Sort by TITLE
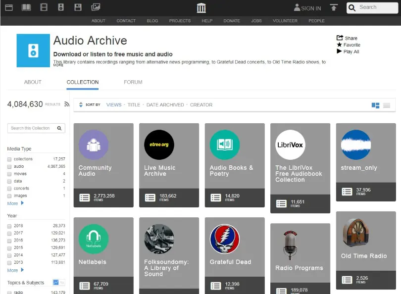 click(x=134, y=105)
